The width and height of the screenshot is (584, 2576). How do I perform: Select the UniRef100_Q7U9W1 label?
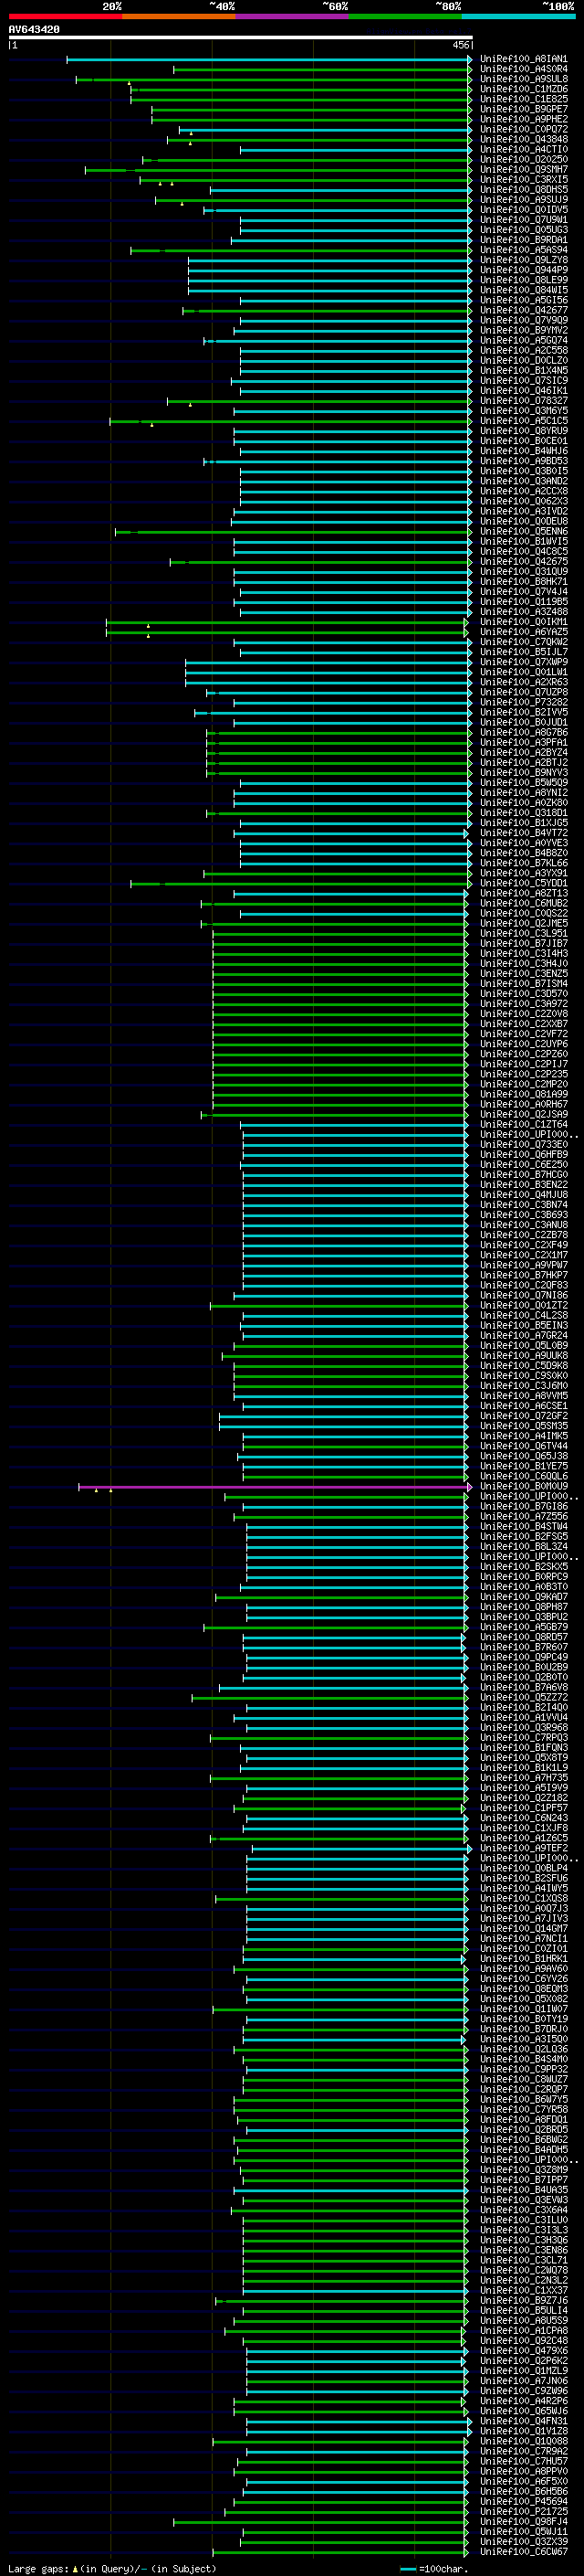coord(524,220)
